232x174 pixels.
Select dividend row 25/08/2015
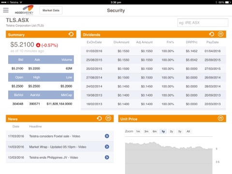pos(153,60)
